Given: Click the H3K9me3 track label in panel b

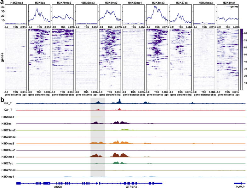Looking at the screenshot, I should coord(8,117).
